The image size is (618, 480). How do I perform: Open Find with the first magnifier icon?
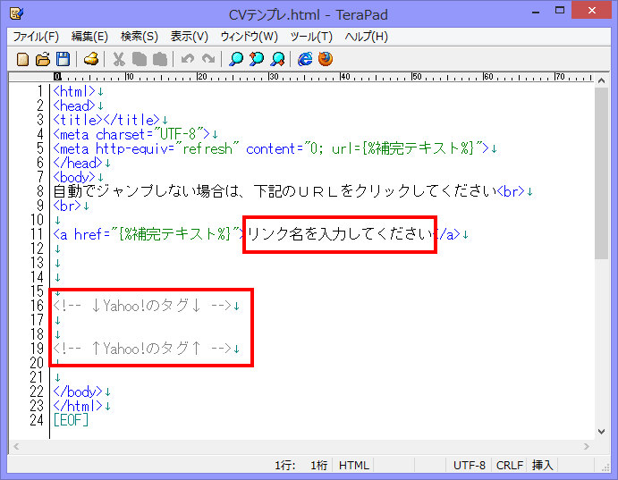[x=236, y=60]
